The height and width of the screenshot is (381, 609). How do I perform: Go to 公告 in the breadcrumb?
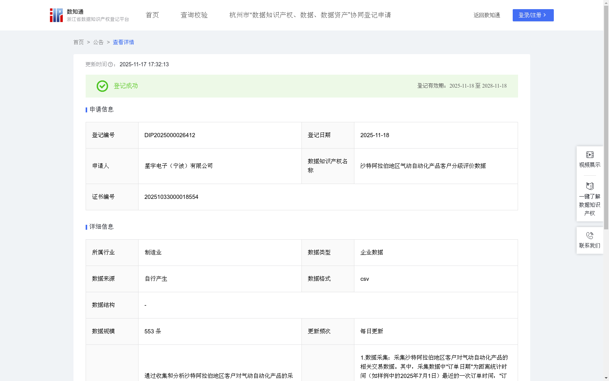[x=98, y=42]
